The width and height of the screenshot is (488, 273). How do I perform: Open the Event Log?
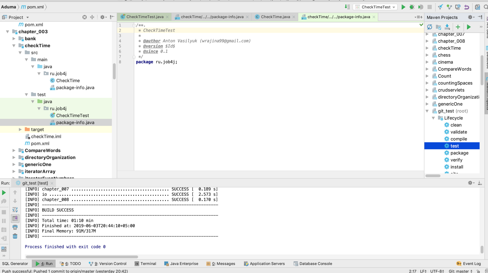[469, 264]
